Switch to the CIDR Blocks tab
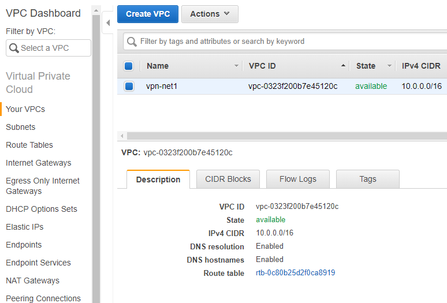This screenshot has height=303, width=447. tap(228, 179)
